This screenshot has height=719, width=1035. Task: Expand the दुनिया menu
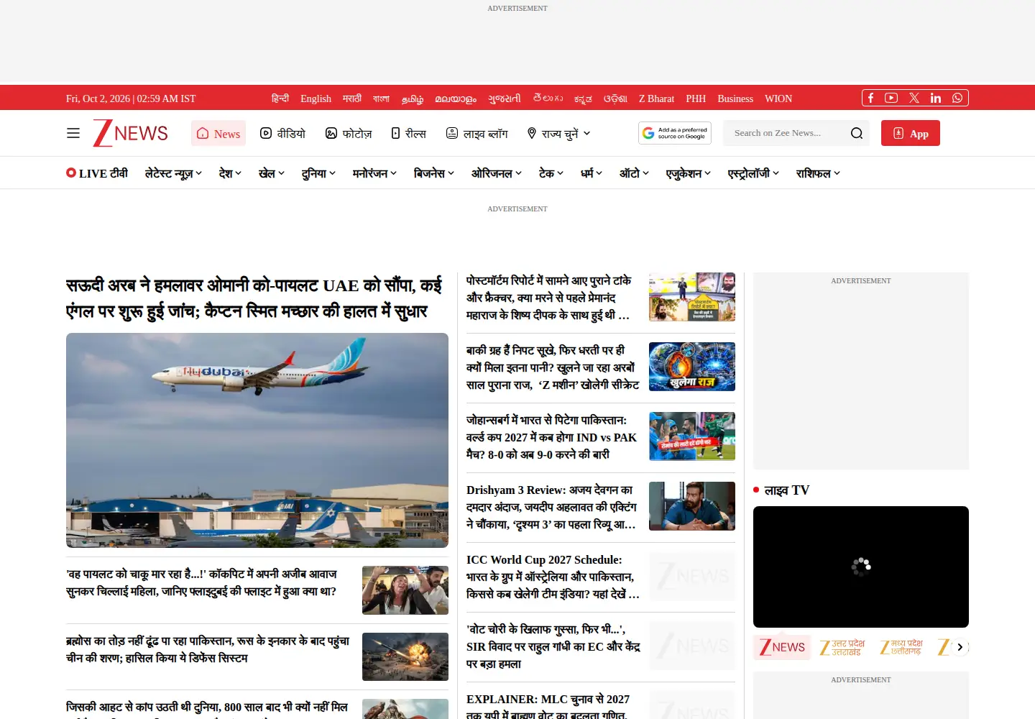click(318, 173)
